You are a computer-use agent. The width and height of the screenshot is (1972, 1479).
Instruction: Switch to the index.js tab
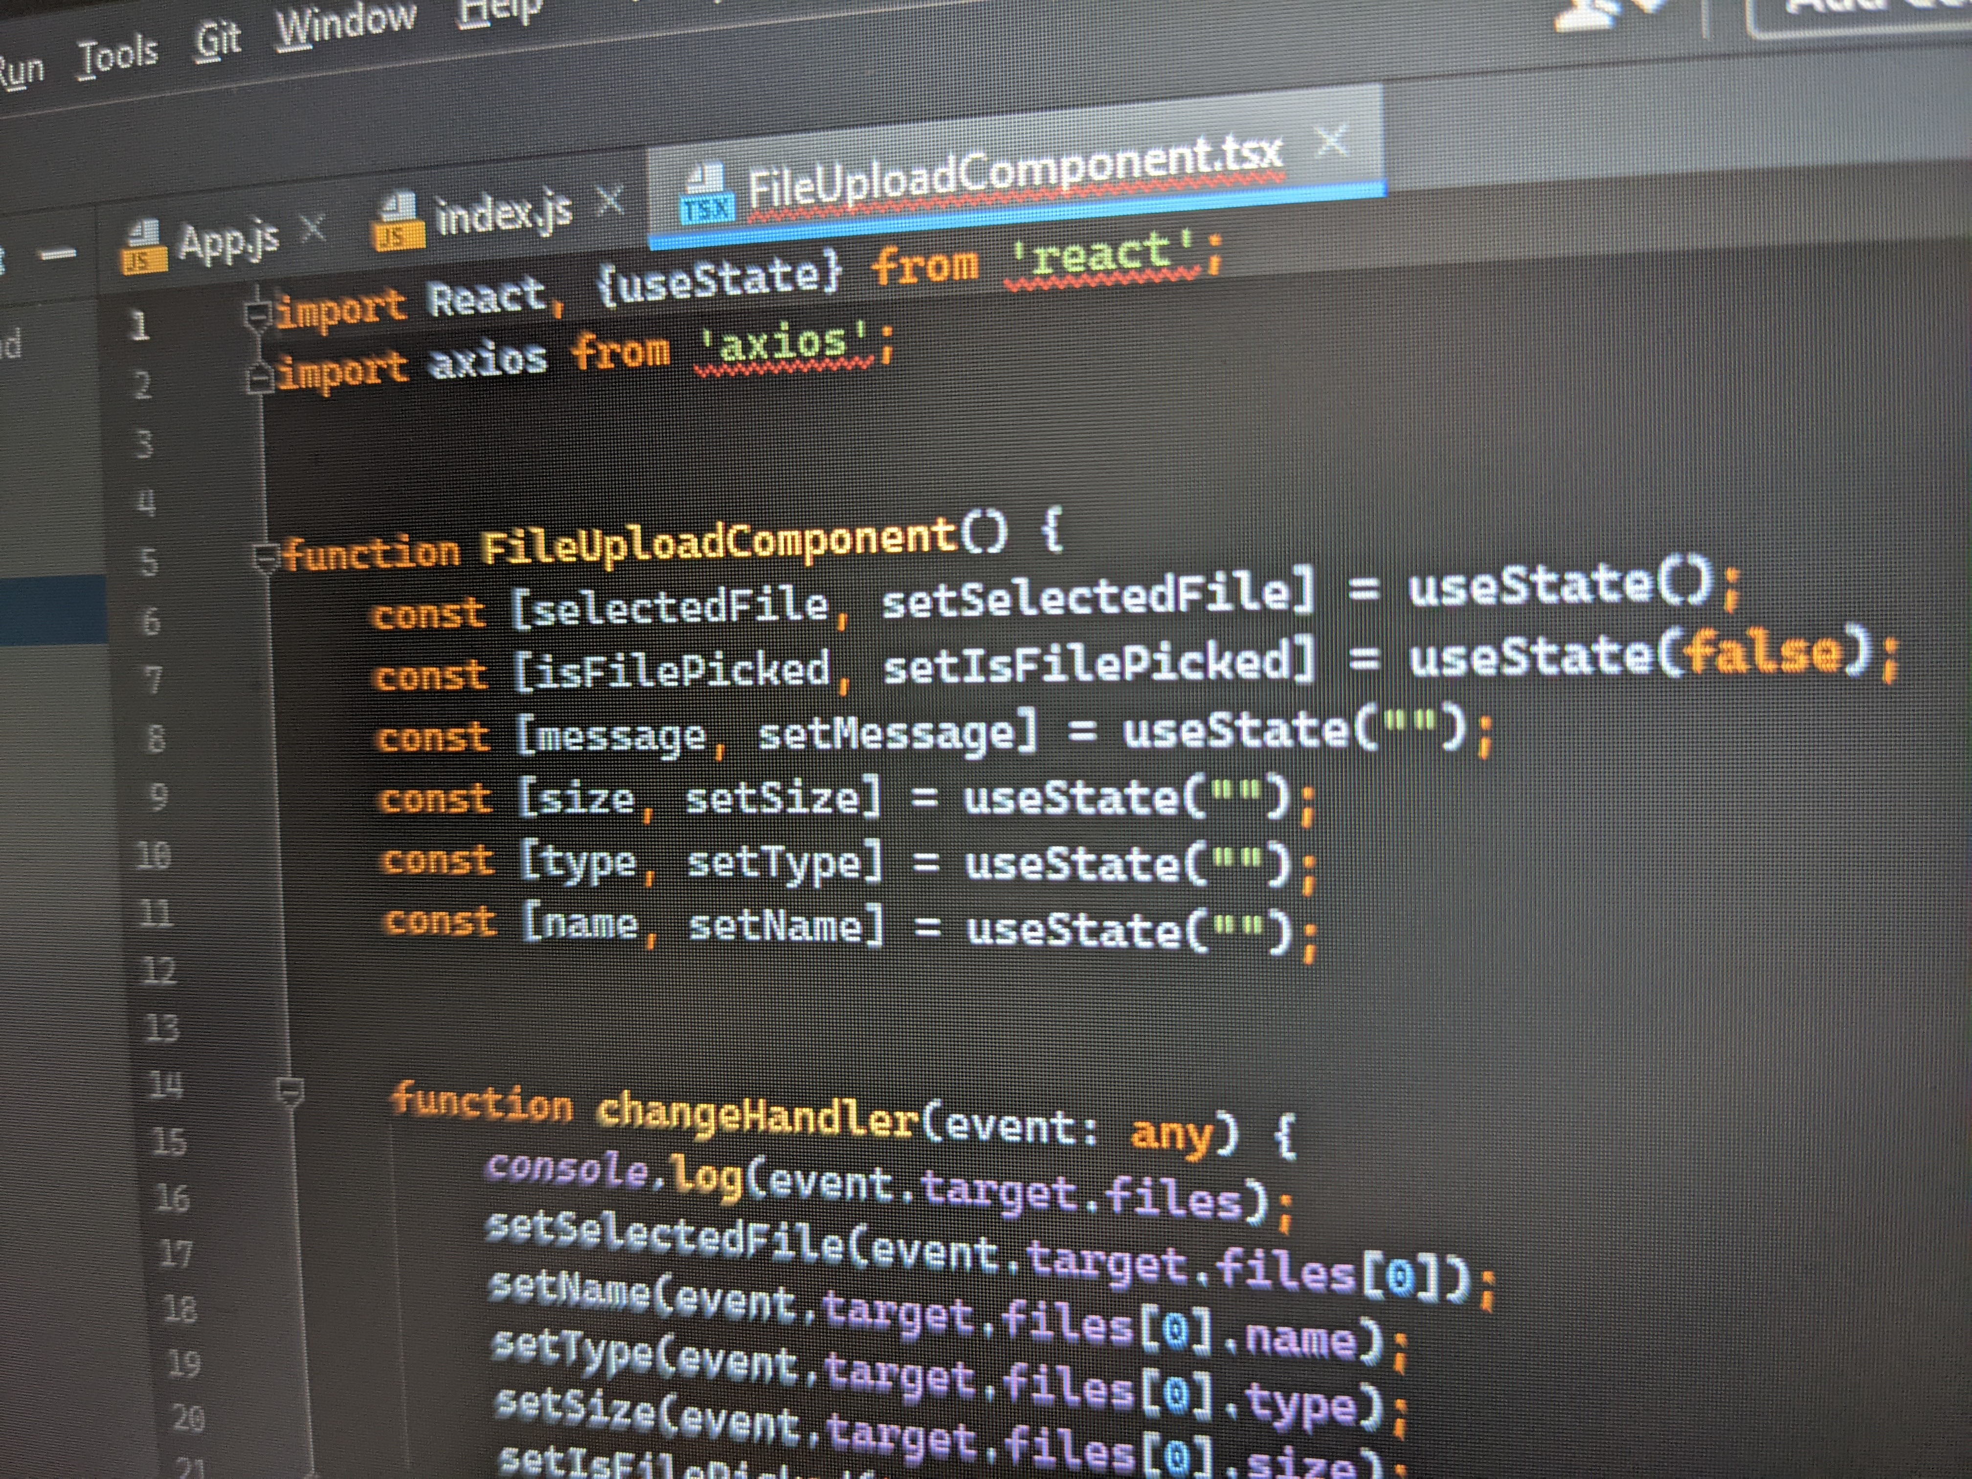click(503, 214)
